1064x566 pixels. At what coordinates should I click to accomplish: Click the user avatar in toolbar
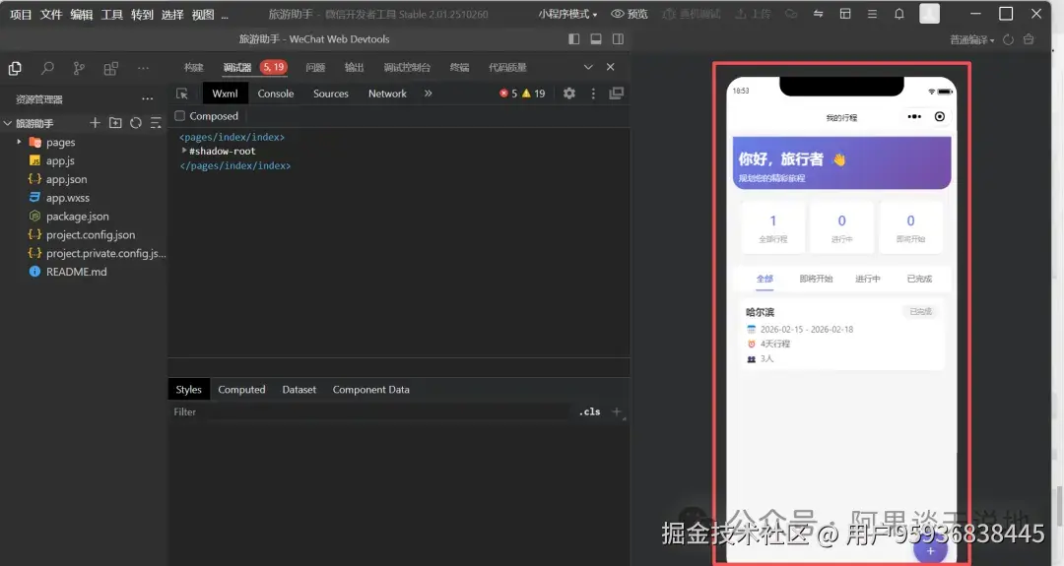point(930,14)
